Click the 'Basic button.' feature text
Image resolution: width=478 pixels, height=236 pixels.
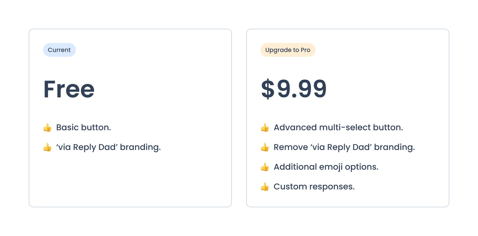84,128
